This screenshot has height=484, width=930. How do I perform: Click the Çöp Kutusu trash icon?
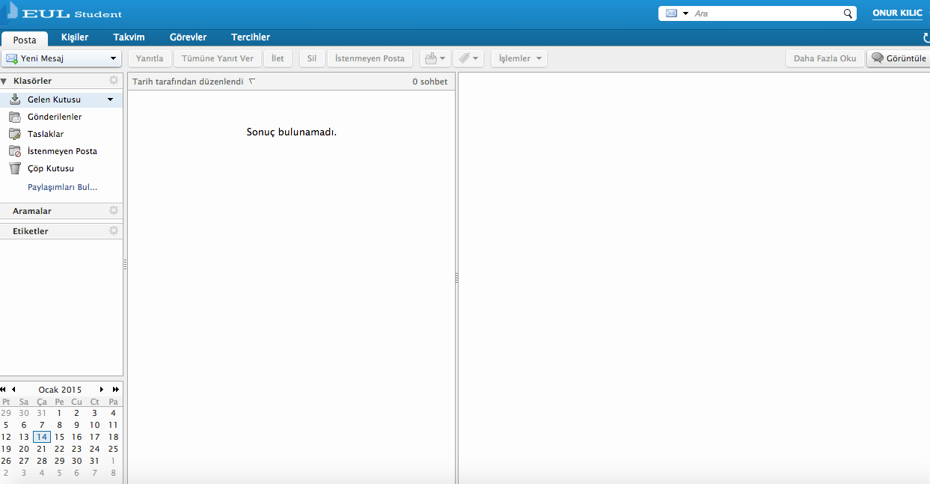(15, 168)
